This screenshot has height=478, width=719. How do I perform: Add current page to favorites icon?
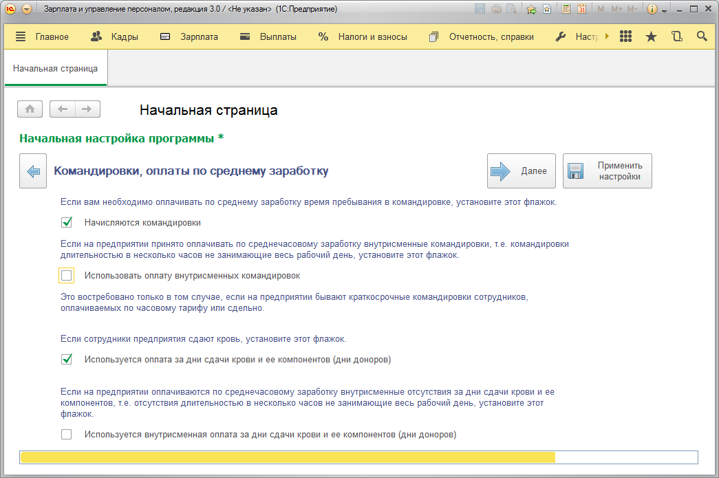pyautogui.click(x=531, y=9)
